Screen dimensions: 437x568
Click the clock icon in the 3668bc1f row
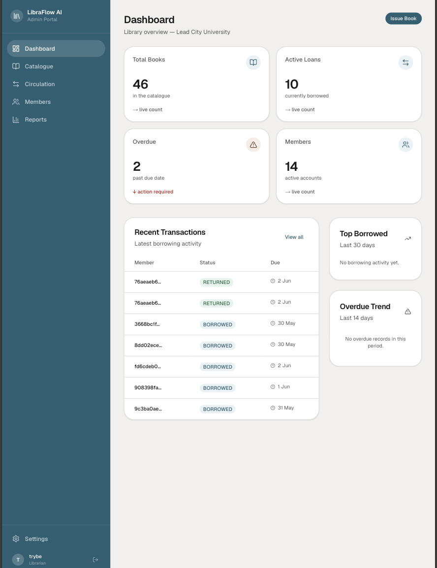[x=273, y=323]
